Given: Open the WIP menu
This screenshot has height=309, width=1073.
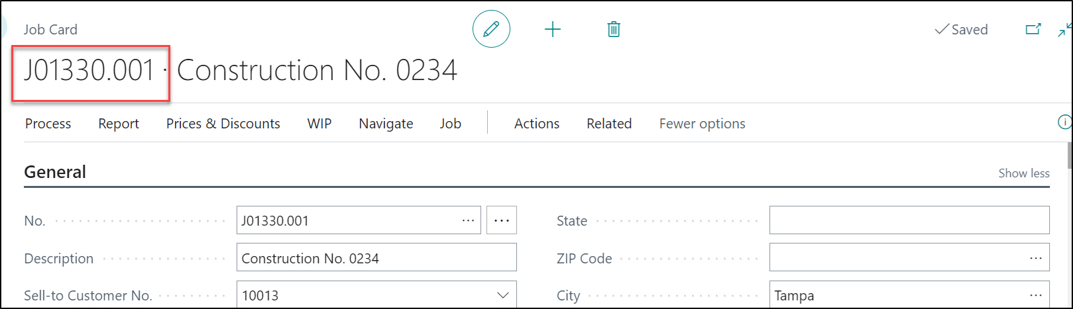Looking at the screenshot, I should coord(319,124).
